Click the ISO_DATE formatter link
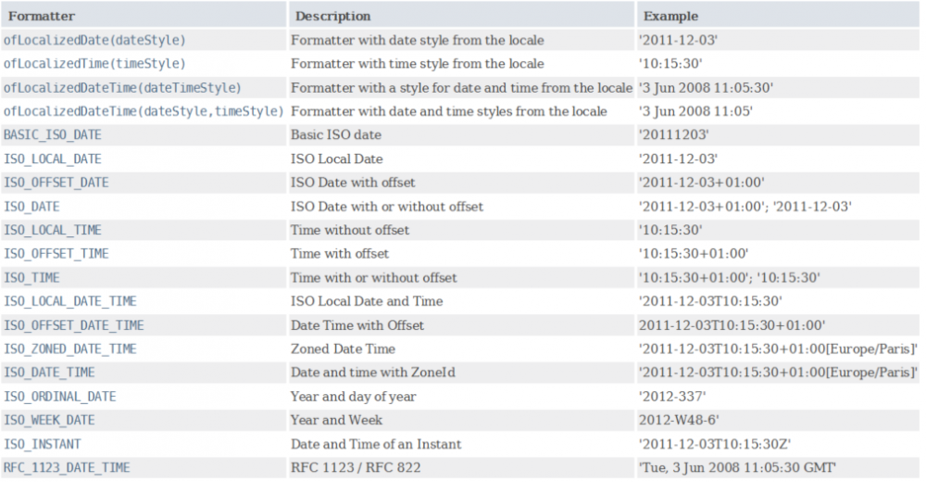This screenshot has width=926, height=482. (x=31, y=207)
